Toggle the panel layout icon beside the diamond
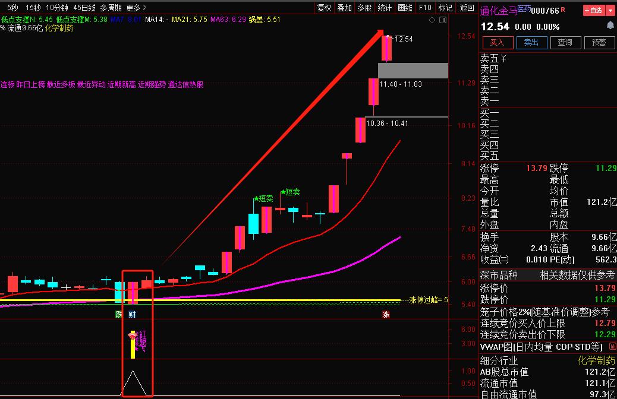 pyautogui.click(x=442, y=20)
